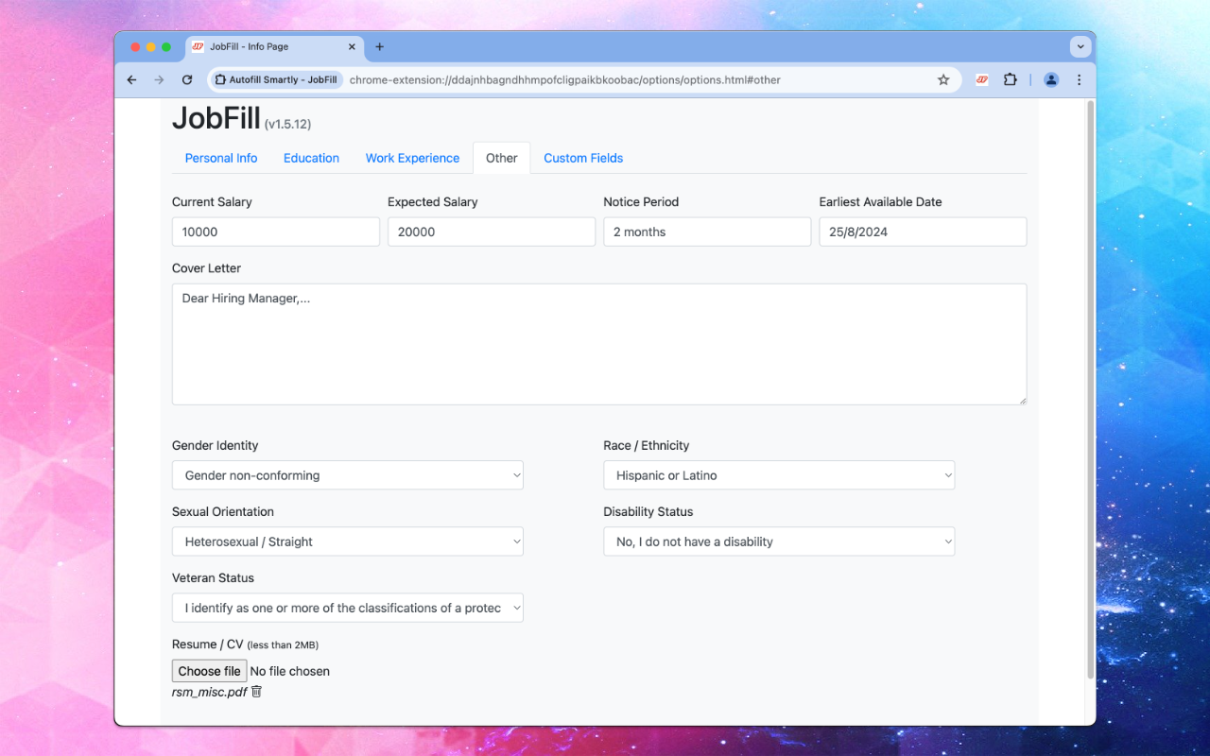
Task: Open the Work Experience tab
Action: [412, 158]
